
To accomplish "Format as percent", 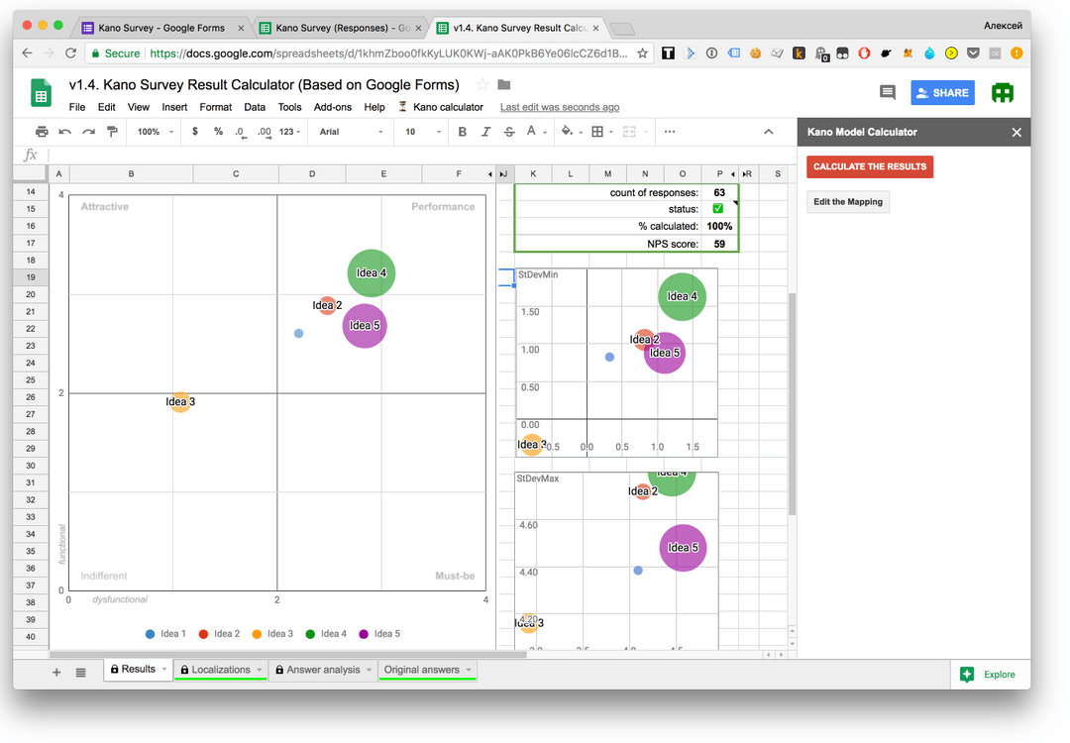I will [218, 132].
